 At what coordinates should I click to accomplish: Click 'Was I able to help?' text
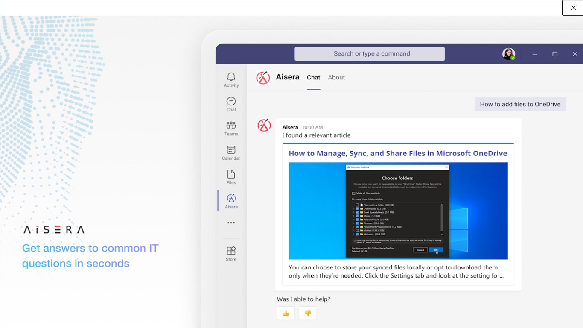point(303,299)
